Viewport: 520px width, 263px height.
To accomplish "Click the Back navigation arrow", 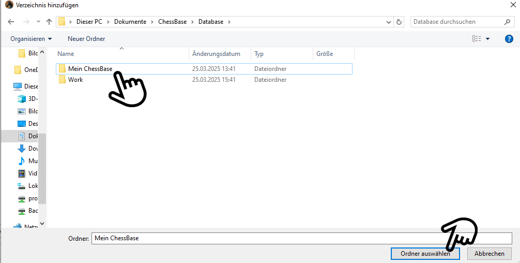I will point(11,22).
